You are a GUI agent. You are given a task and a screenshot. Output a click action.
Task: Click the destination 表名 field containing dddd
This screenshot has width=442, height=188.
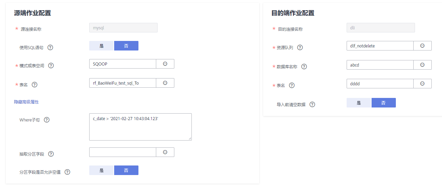click(380, 84)
